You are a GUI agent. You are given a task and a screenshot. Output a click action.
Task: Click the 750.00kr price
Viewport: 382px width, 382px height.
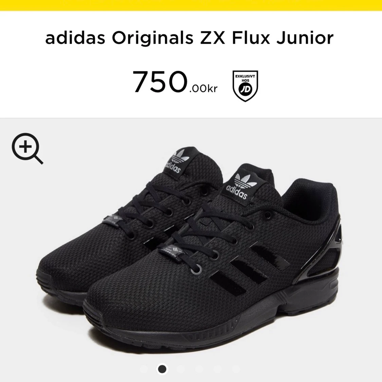click(x=175, y=82)
